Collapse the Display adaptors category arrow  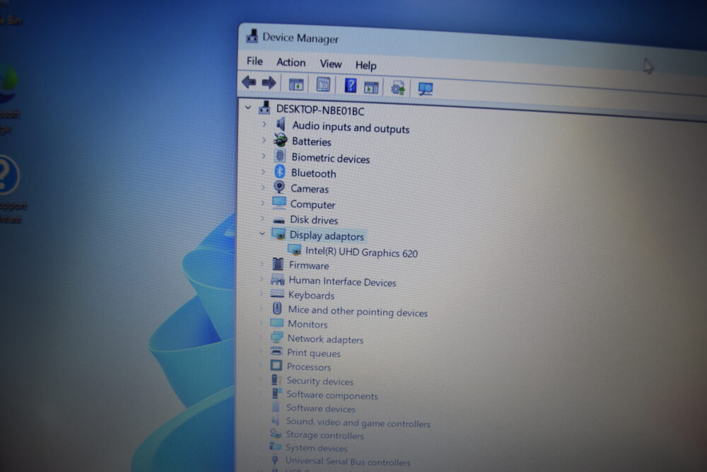click(x=262, y=234)
